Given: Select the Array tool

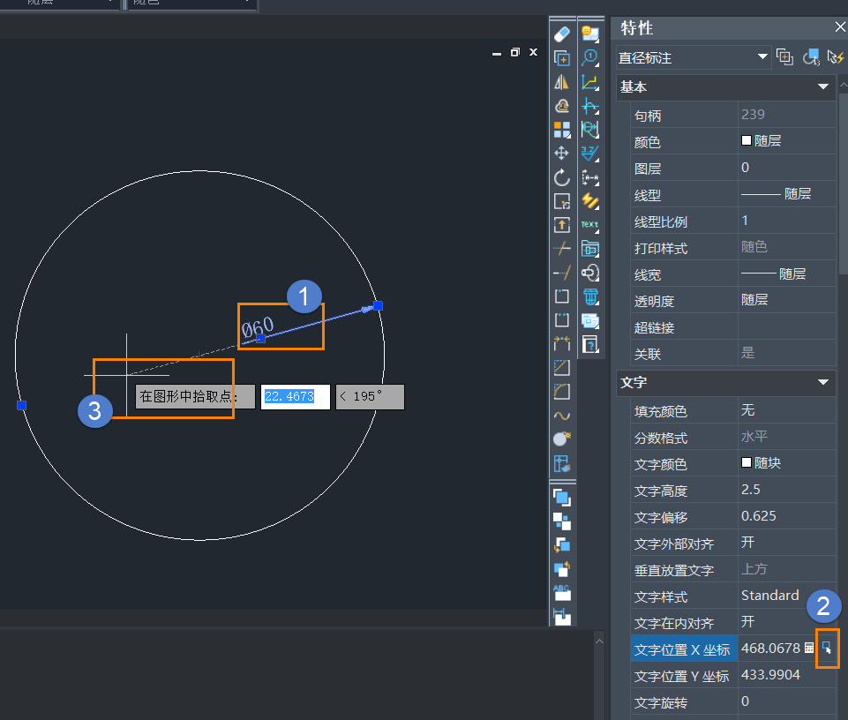Looking at the screenshot, I should [x=562, y=130].
